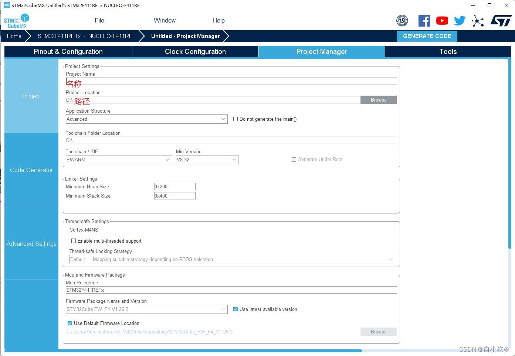The image size is (515, 356).
Task: Click the Linker Settings group title
Action: pyautogui.click(x=81, y=179)
